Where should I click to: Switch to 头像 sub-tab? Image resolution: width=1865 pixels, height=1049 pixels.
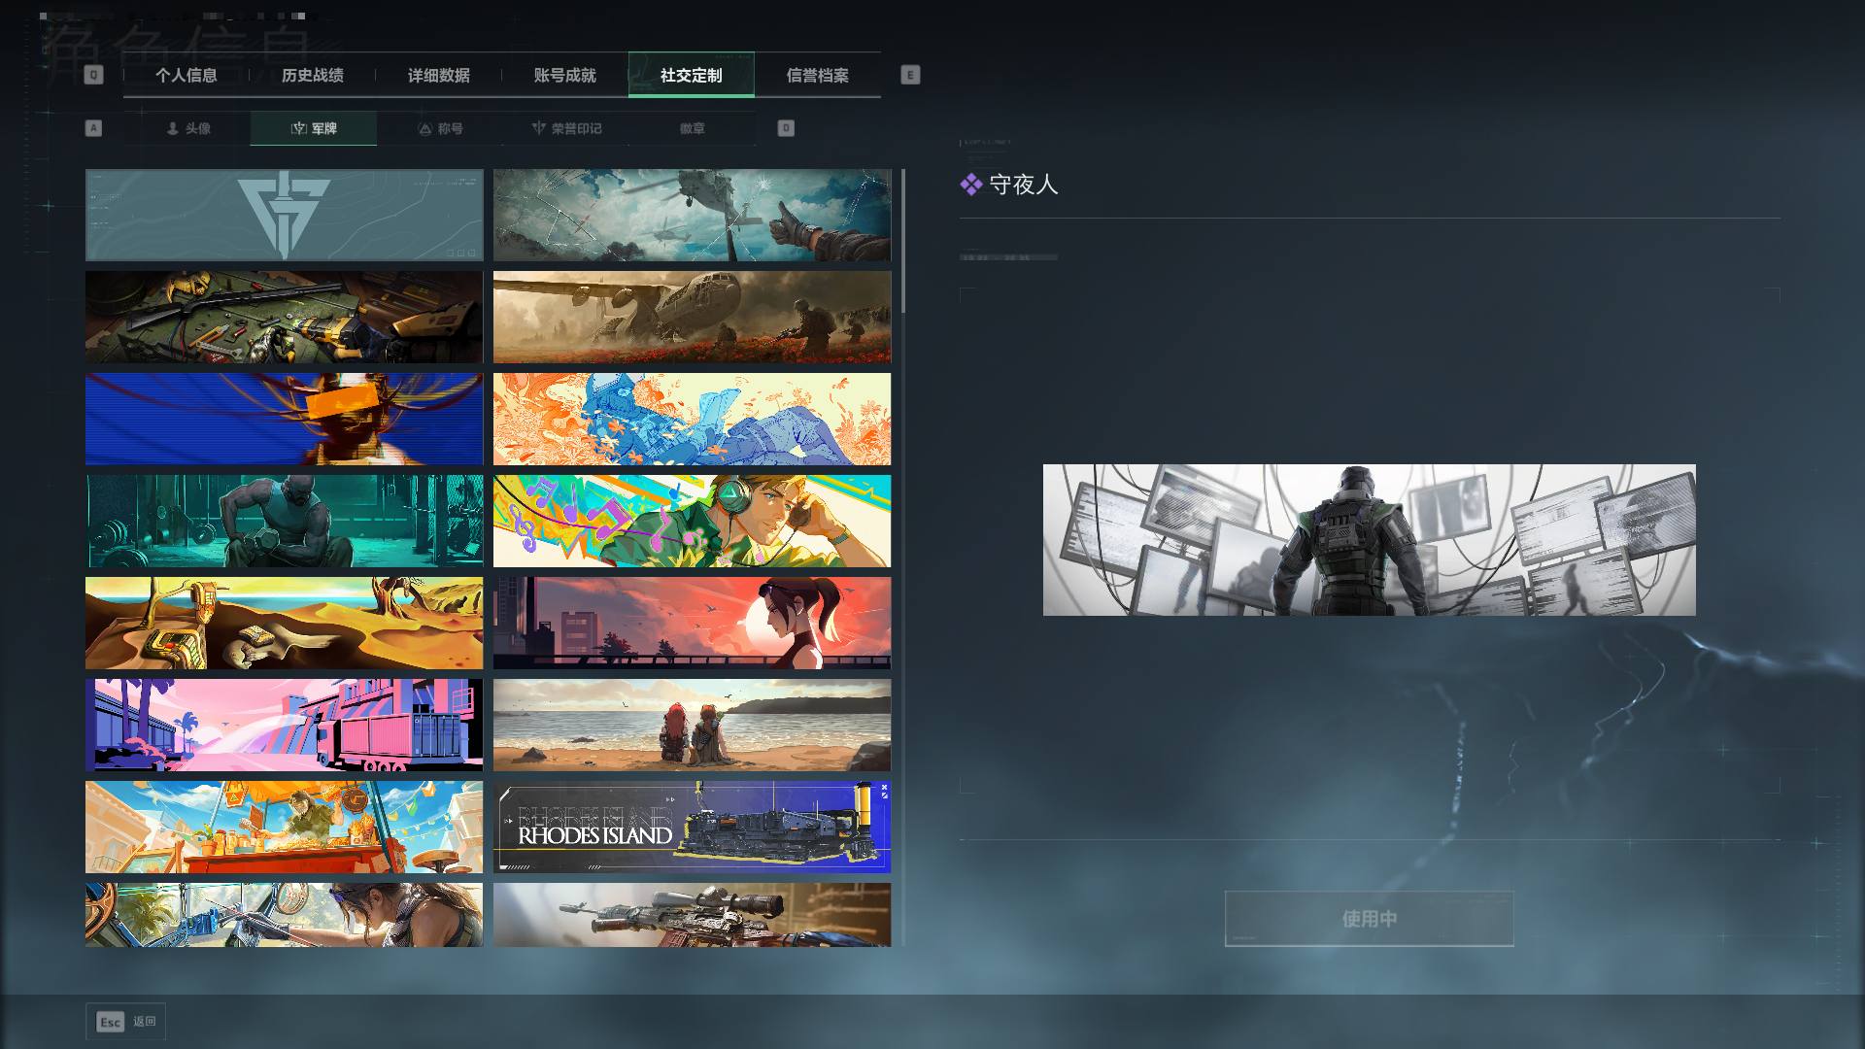[187, 128]
